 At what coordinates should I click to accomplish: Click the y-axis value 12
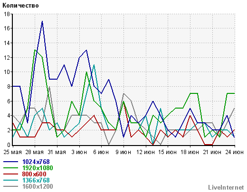(7, 57)
